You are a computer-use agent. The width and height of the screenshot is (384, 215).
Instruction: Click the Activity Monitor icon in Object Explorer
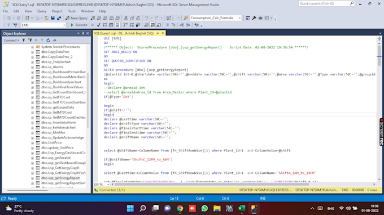(x=55, y=41)
